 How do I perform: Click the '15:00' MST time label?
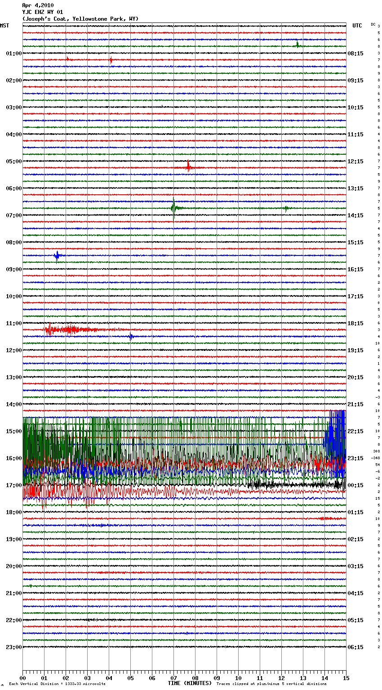tap(14, 431)
